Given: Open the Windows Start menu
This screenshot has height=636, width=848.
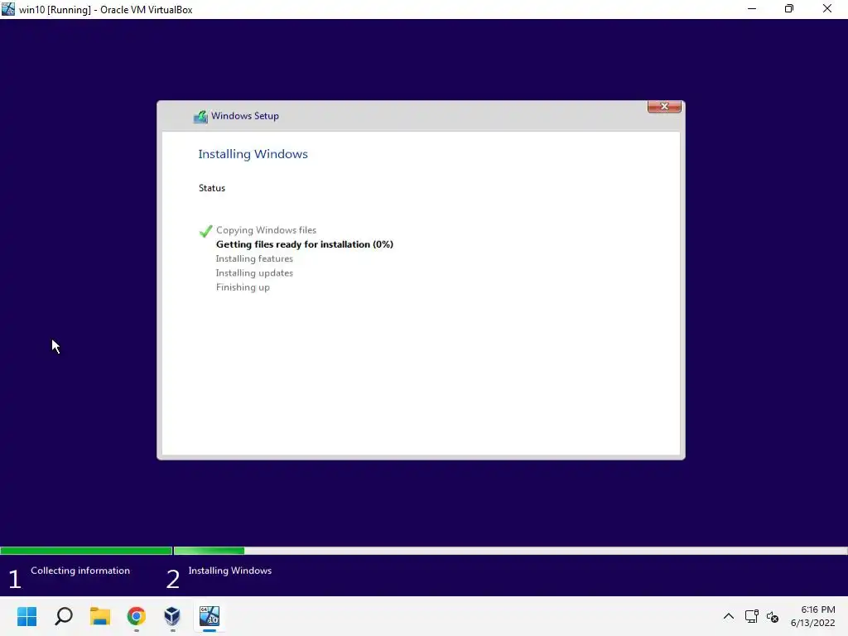Looking at the screenshot, I should (27, 616).
